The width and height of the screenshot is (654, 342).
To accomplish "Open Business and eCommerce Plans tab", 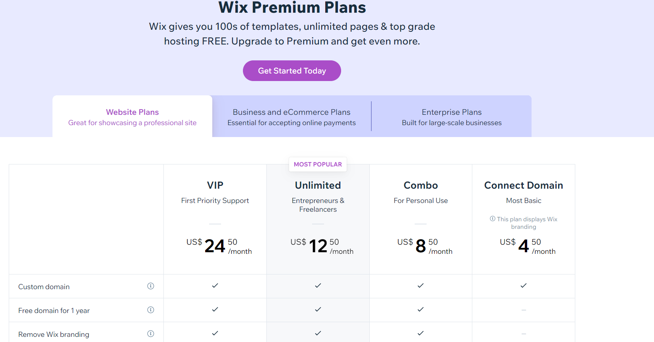I will coord(292,116).
